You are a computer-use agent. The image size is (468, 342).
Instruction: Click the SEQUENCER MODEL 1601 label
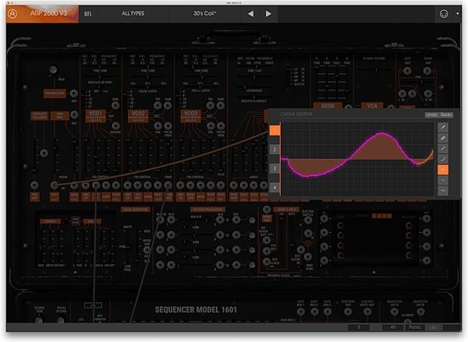pyautogui.click(x=196, y=310)
